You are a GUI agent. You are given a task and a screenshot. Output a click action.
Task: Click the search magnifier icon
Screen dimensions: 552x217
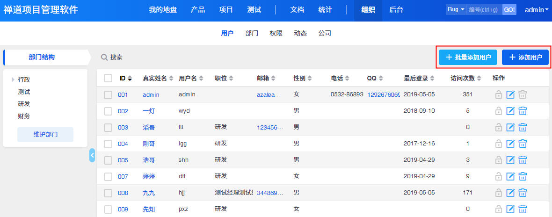pos(104,57)
